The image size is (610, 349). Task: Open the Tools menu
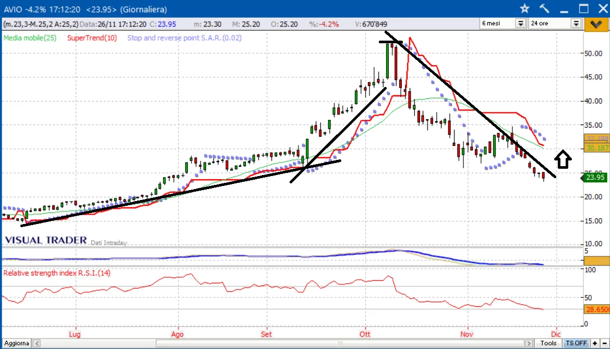[548, 343]
